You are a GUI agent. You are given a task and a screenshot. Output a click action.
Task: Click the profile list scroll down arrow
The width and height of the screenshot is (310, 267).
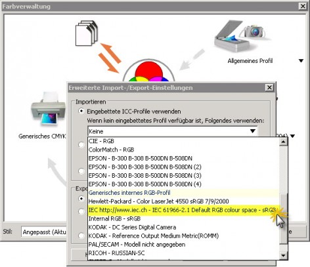283,255
